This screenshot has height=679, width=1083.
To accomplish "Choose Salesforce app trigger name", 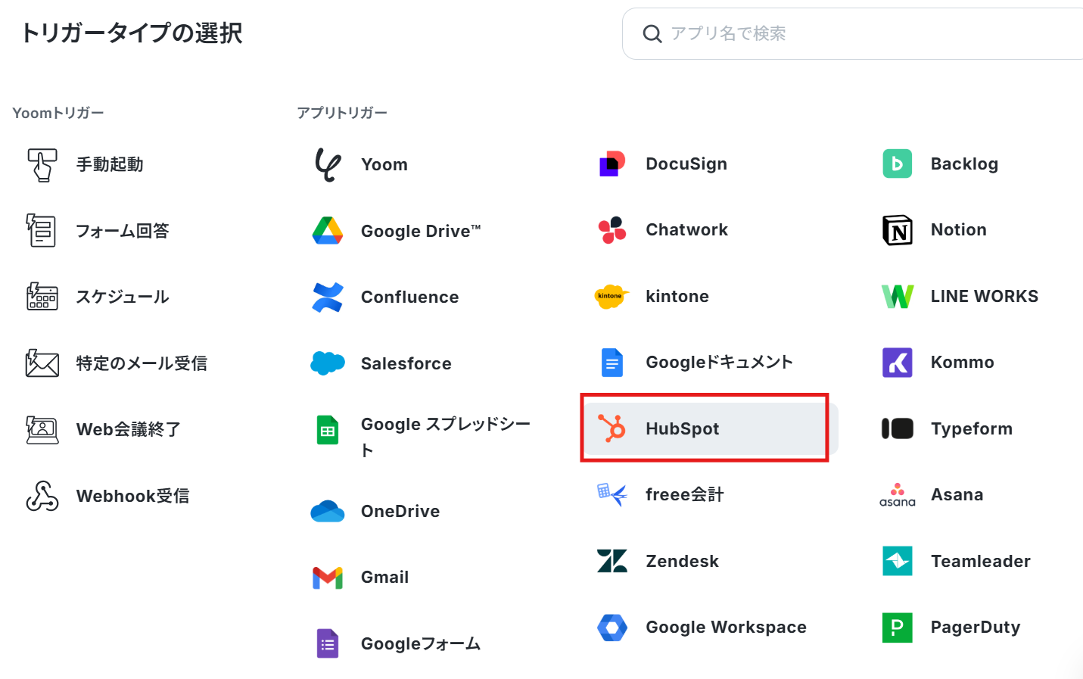I will click(406, 363).
